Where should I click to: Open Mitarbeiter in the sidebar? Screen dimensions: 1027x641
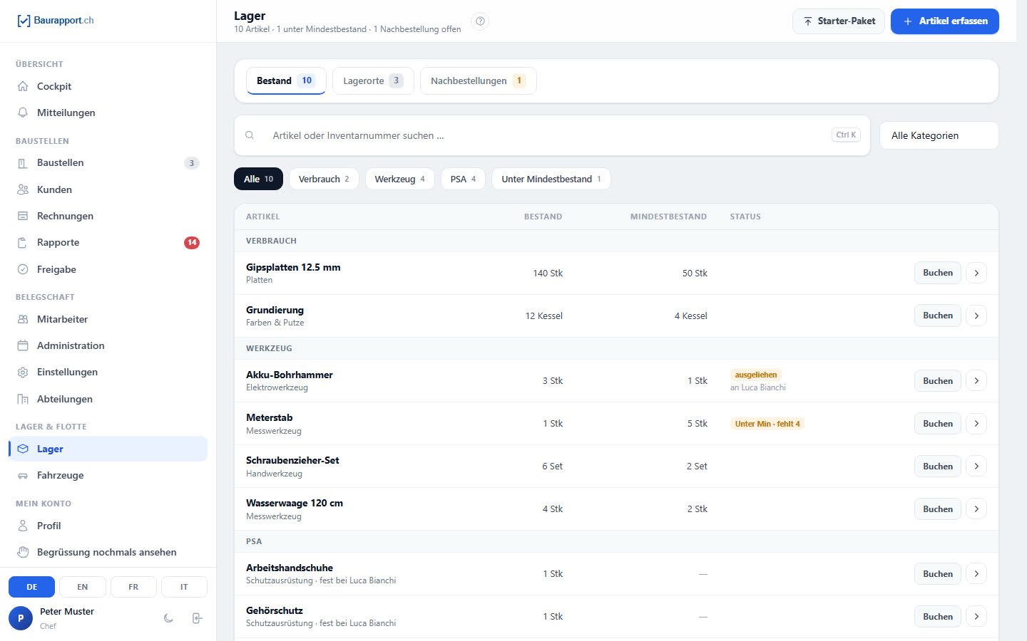(x=108, y=319)
